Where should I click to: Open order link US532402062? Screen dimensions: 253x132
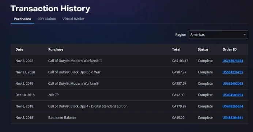tap(233, 84)
